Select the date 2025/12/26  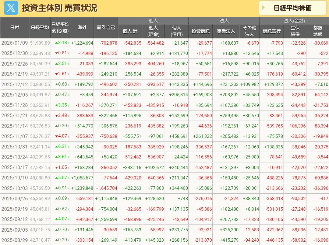15,64
